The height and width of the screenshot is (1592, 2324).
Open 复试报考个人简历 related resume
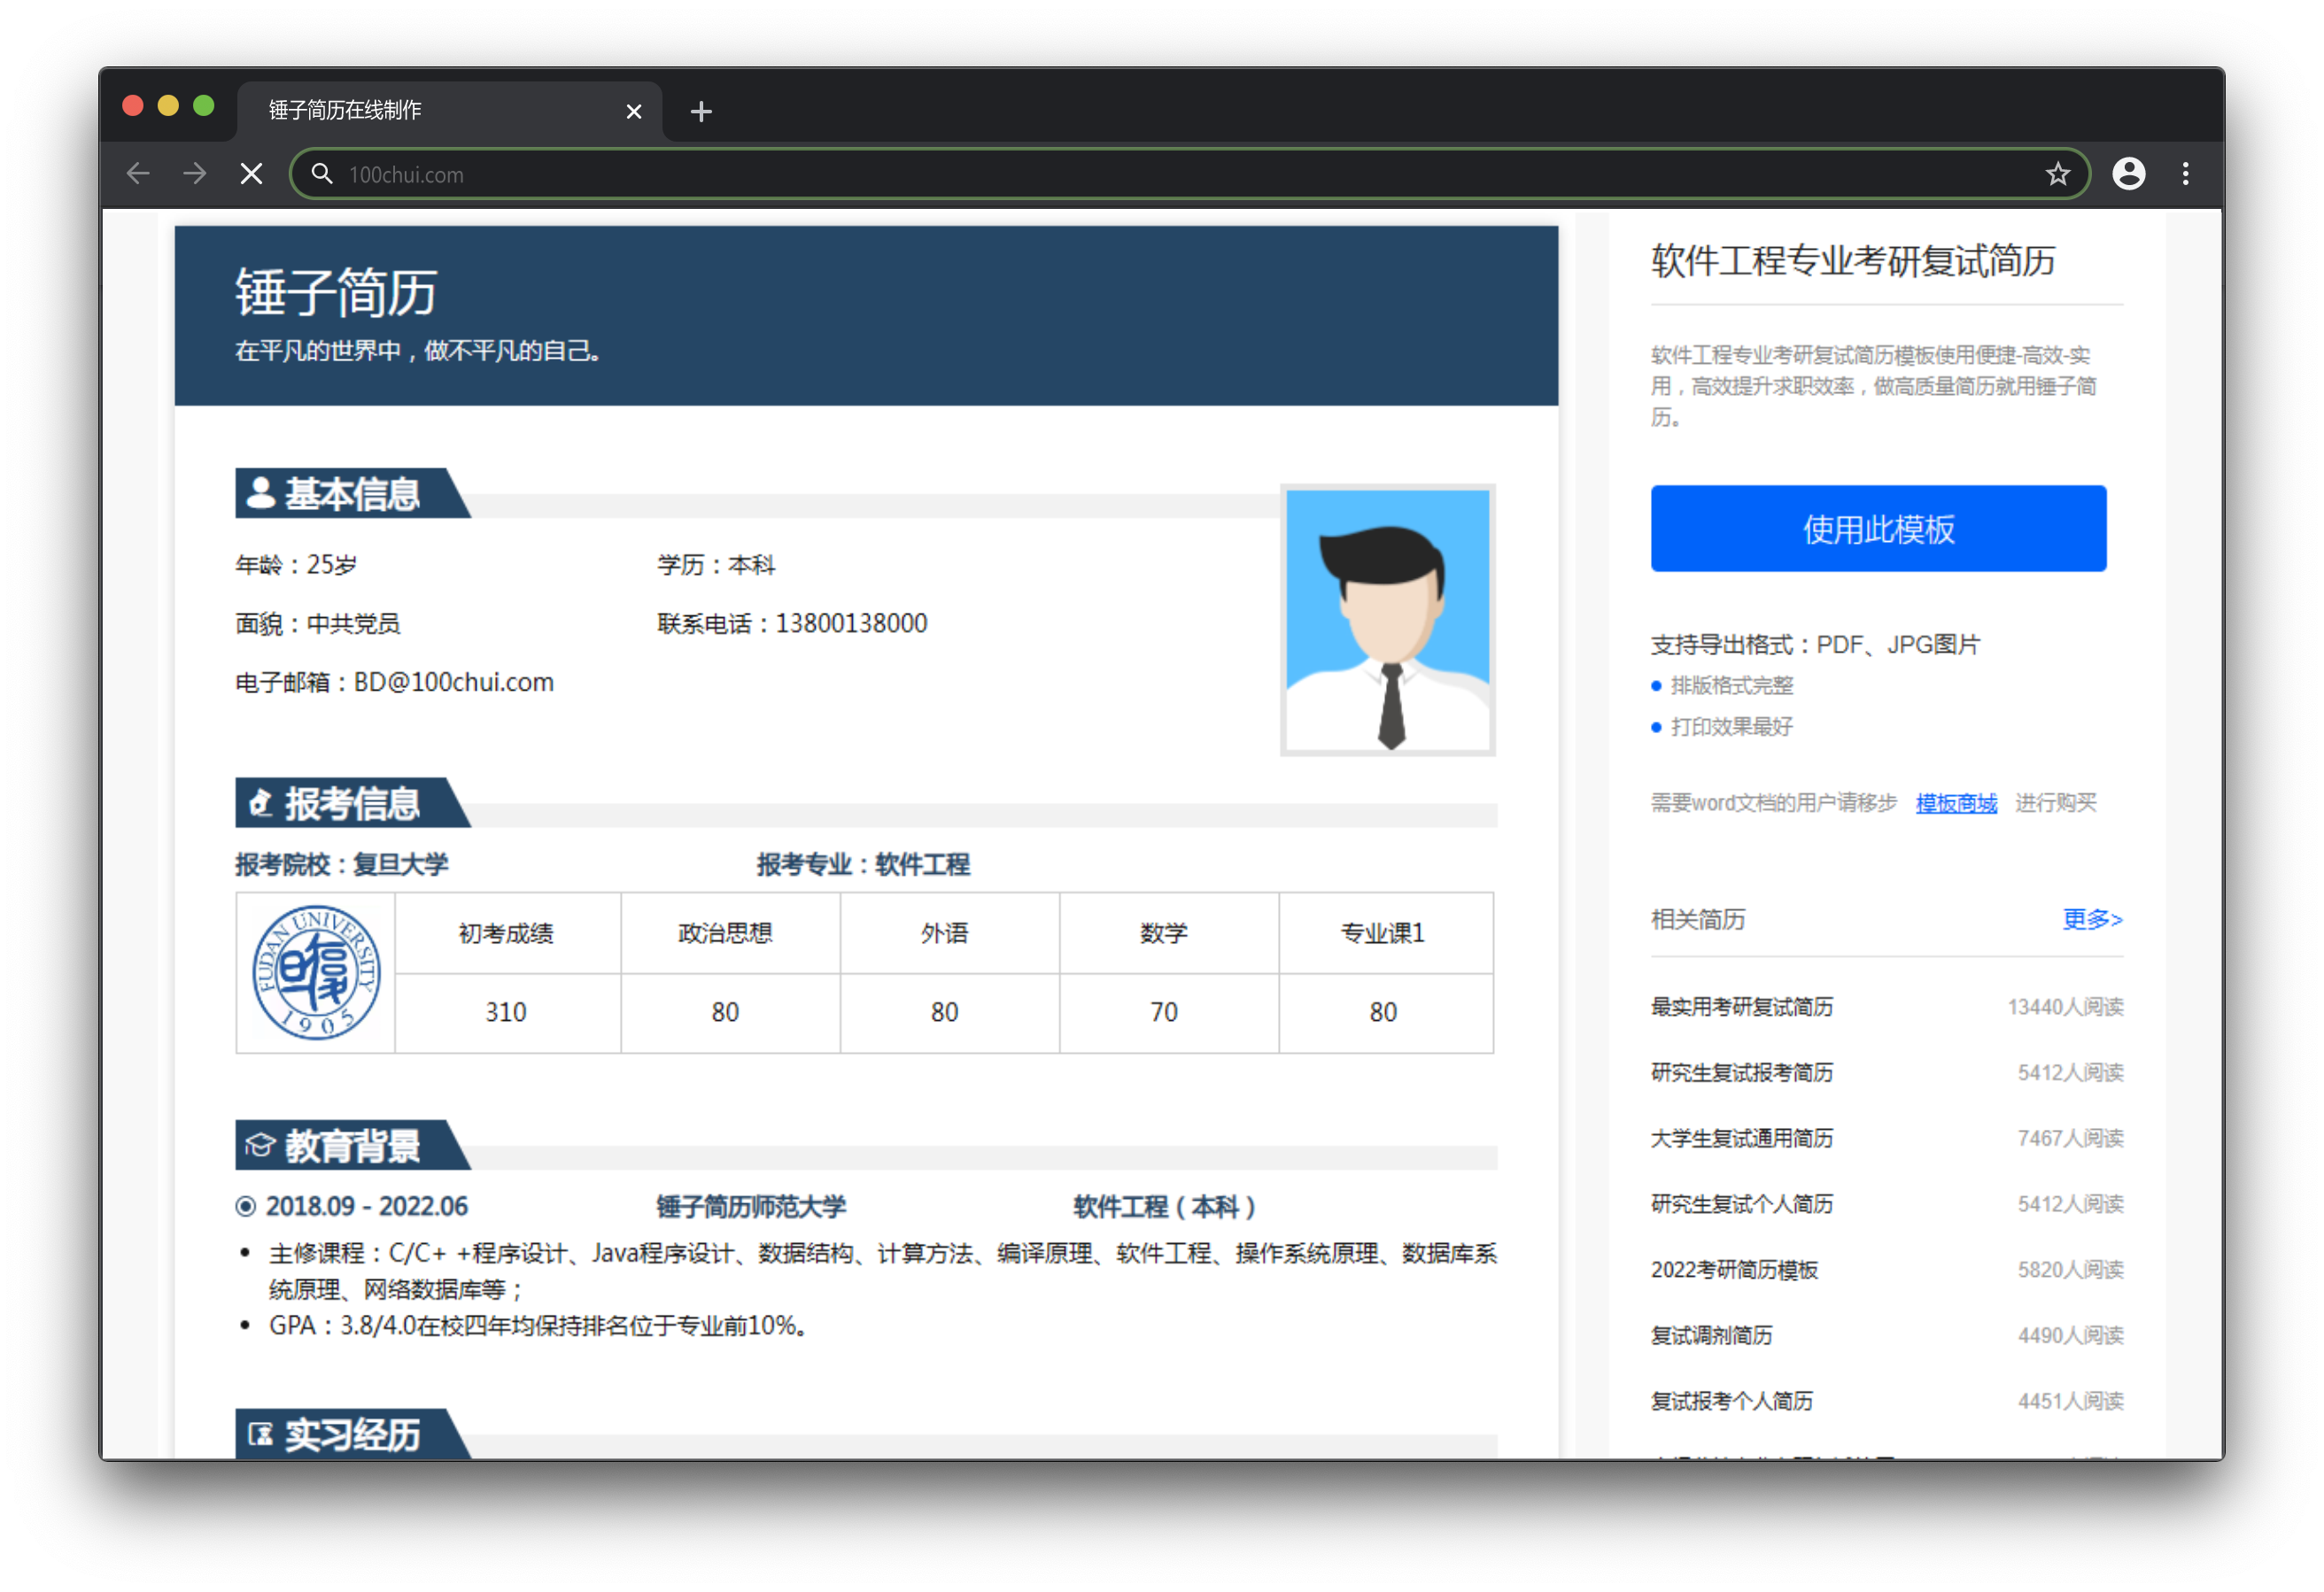click(x=1731, y=1400)
